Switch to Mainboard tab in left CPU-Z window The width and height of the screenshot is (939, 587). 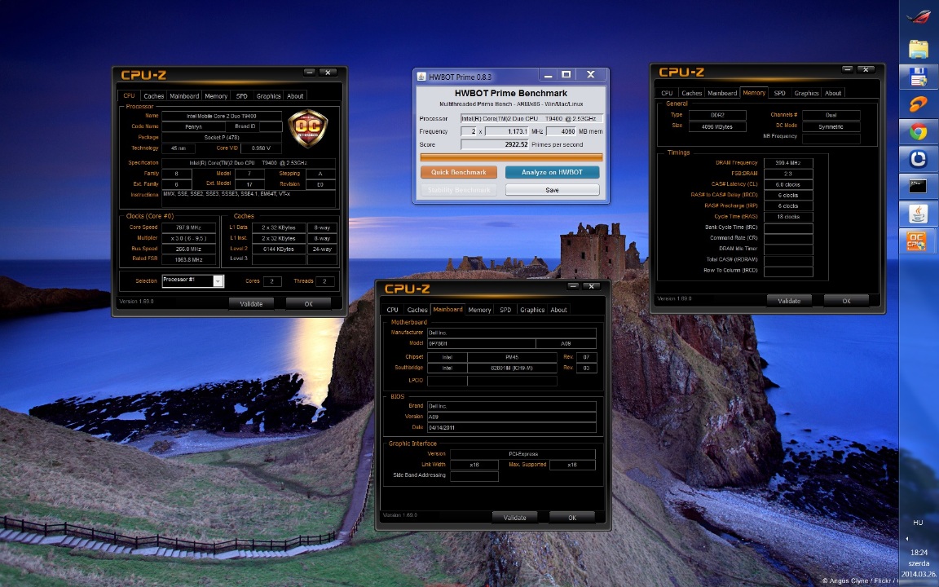[184, 96]
